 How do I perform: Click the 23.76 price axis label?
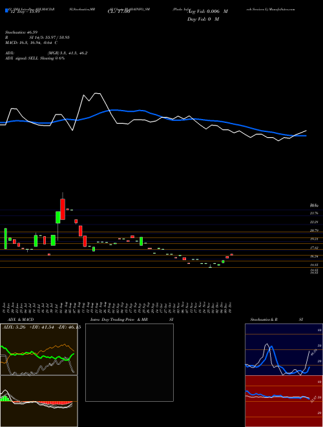(314, 213)
